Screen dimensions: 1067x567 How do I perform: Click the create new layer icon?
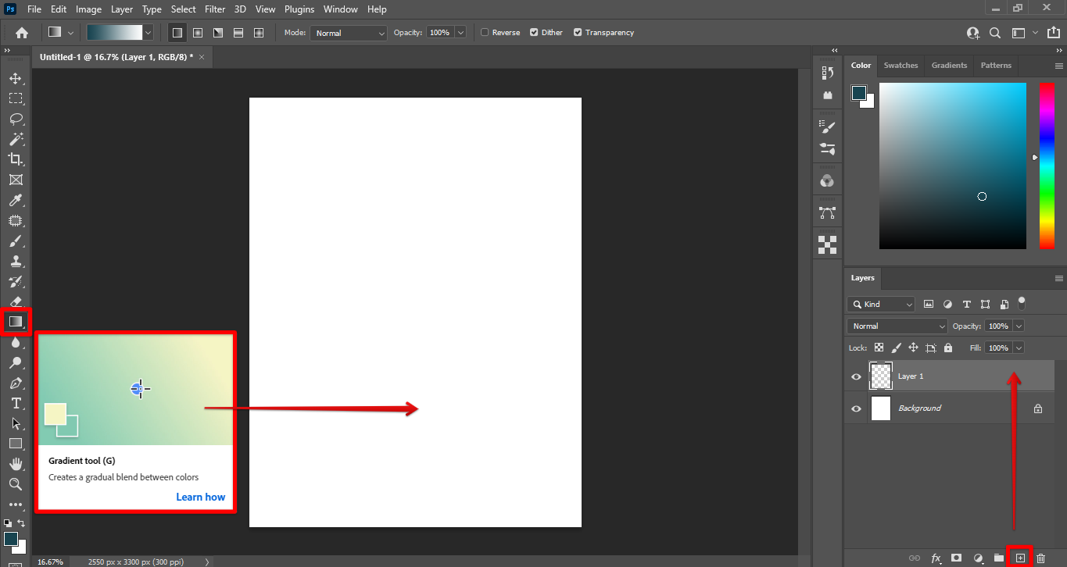[1019, 558]
